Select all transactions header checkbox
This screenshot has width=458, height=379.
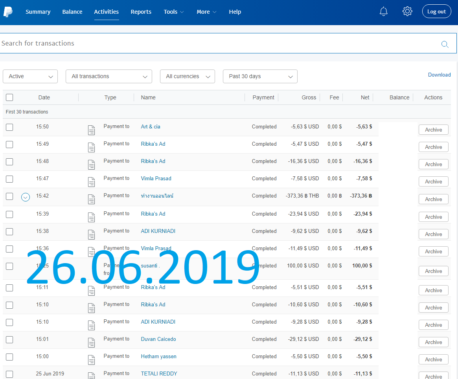click(9, 97)
